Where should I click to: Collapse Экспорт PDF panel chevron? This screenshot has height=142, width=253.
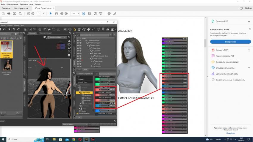click(249, 21)
